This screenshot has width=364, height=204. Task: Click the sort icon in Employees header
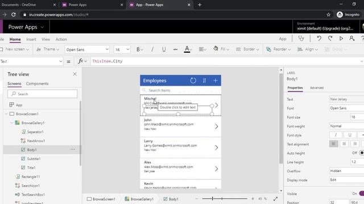click(x=204, y=80)
